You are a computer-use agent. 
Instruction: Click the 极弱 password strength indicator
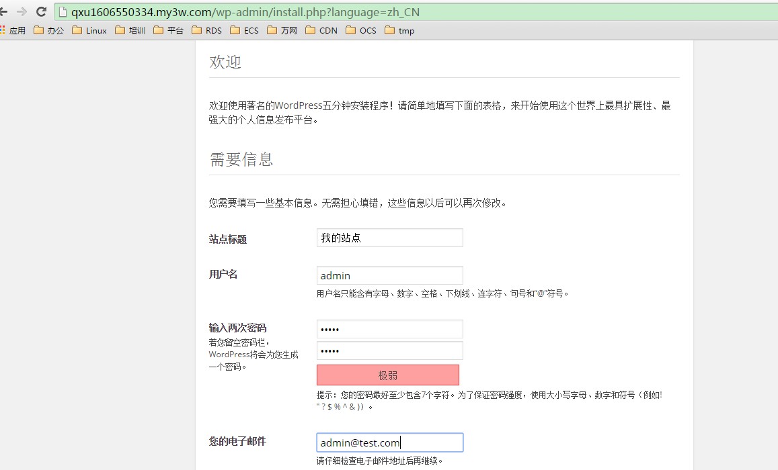387,375
